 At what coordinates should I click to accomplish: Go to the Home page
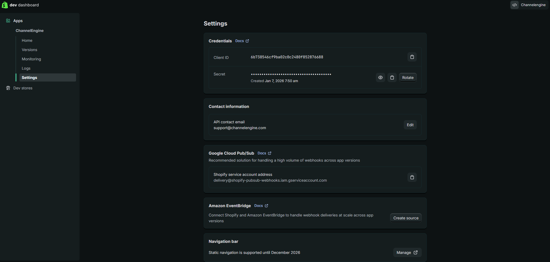[27, 40]
